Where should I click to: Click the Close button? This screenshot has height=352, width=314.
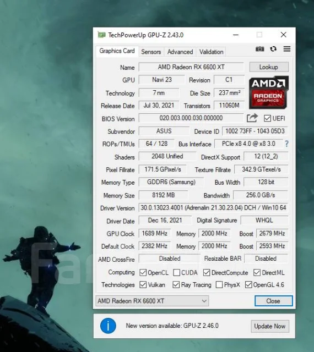coord(274,301)
